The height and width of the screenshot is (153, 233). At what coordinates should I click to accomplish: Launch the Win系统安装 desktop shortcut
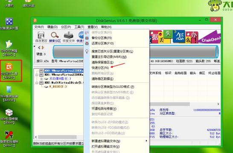9,93
